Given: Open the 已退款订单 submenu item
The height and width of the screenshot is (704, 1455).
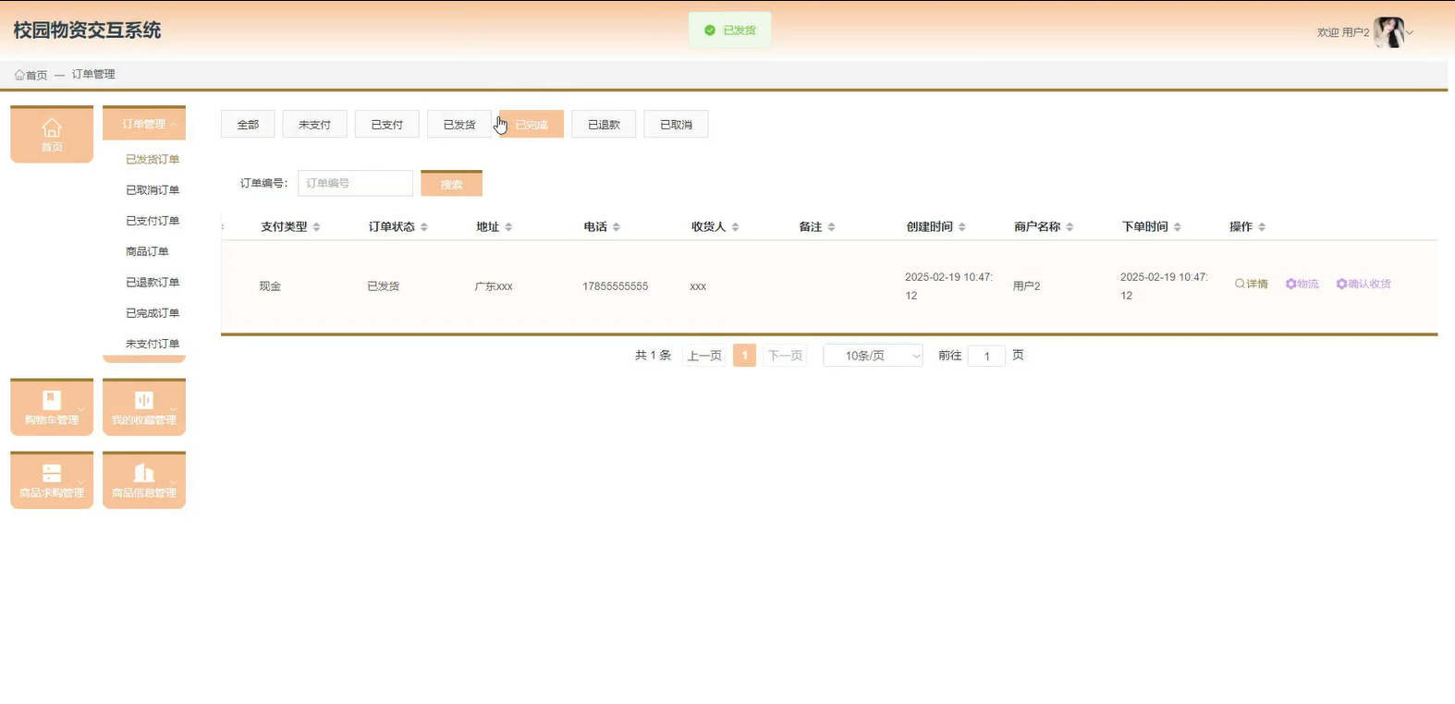Looking at the screenshot, I should 153,282.
